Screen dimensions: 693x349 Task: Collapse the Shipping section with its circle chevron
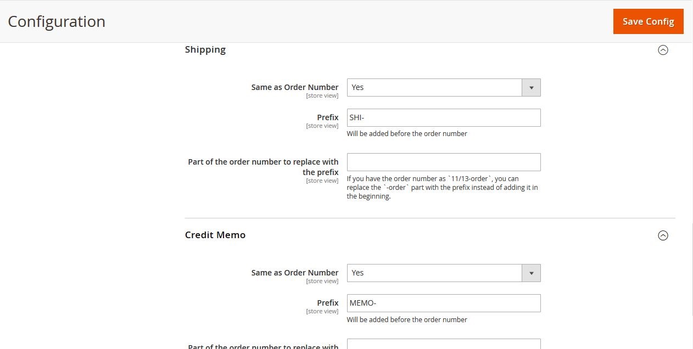pos(663,50)
